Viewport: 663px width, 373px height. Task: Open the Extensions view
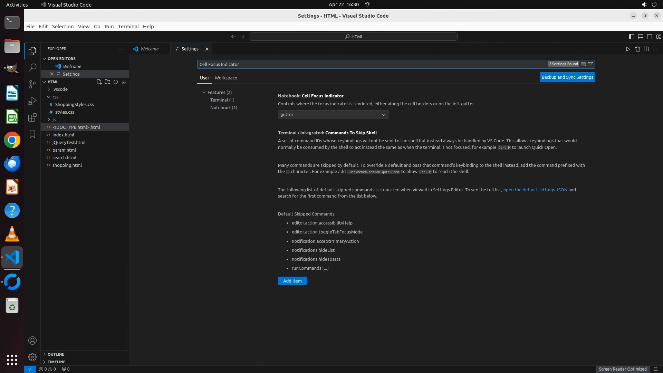coord(32,117)
